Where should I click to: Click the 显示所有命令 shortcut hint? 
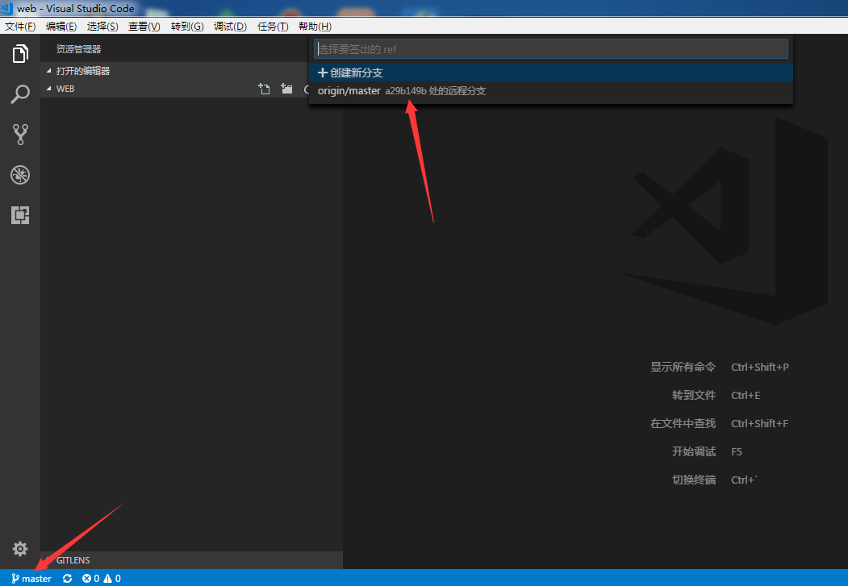point(683,368)
